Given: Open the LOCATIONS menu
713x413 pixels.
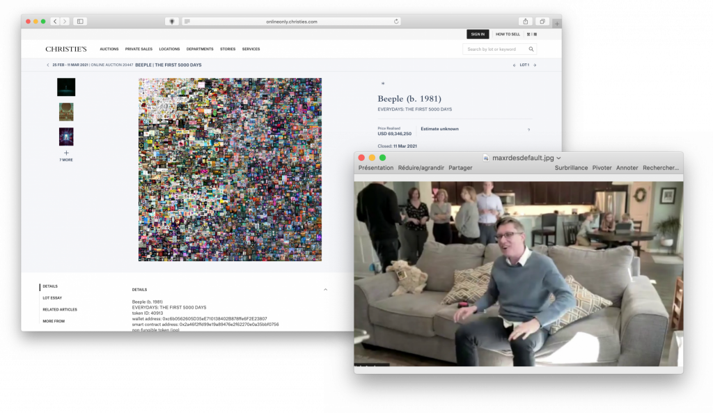Looking at the screenshot, I should pyautogui.click(x=169, y=49).
